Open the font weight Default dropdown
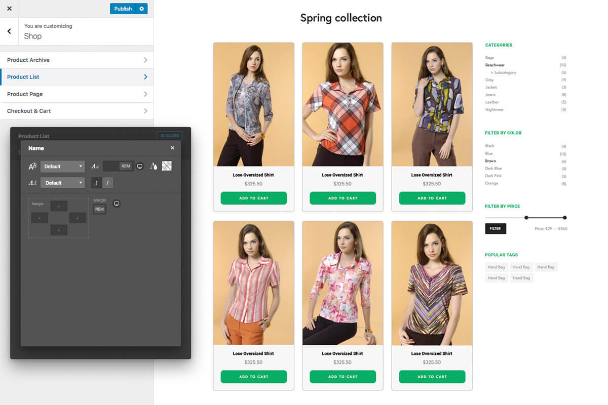Screen dimensions: 608x405 pyautogui.click(x=63, y=183)
